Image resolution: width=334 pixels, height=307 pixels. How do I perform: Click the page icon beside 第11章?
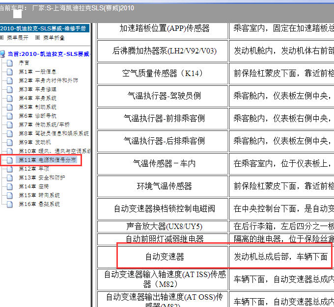[10, 160]
